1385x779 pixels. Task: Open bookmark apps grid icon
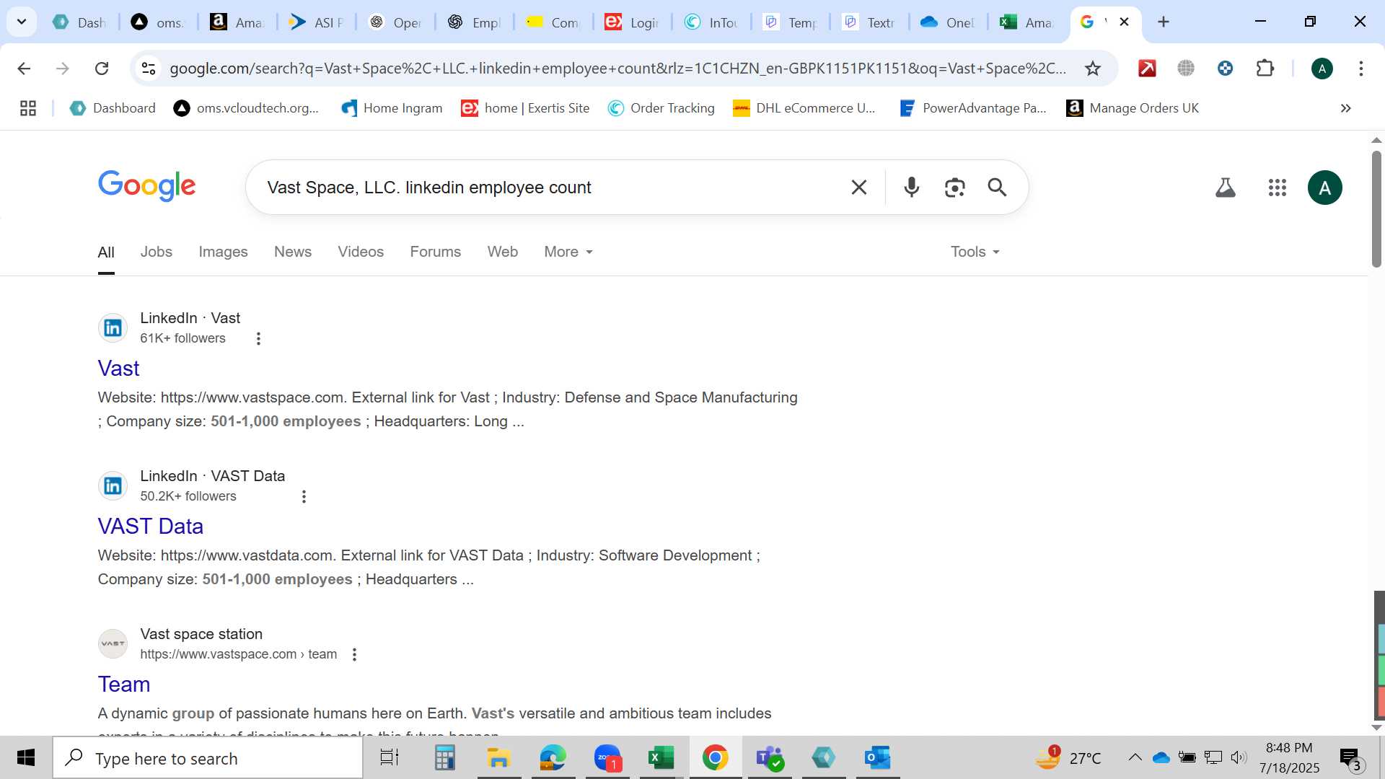point(28,108)
